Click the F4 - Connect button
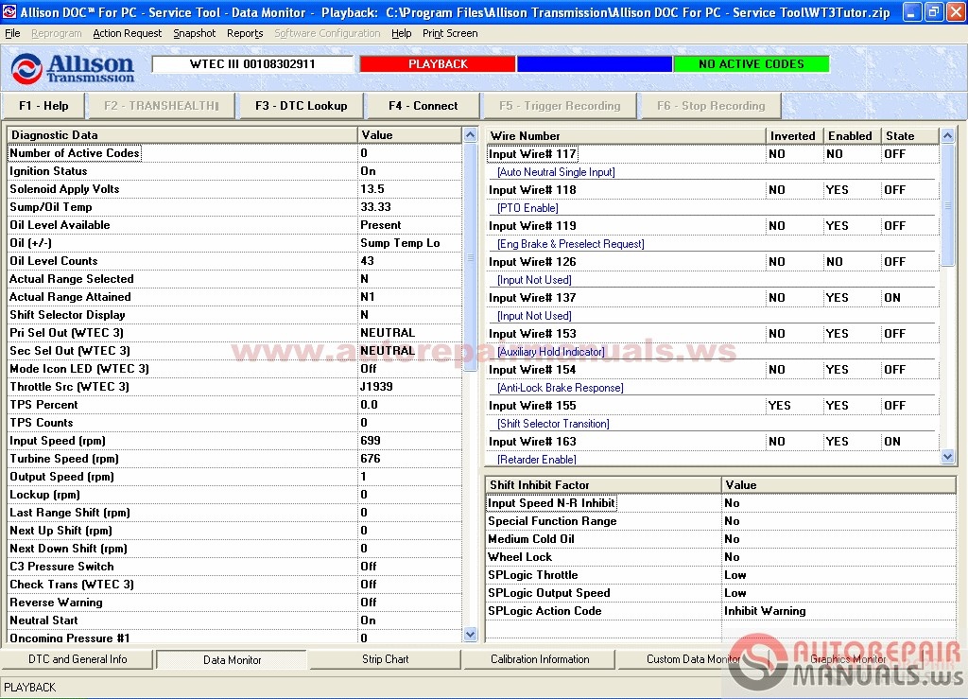Screen dimensions: 968x699 pyautogui.click(x=422, y=105)
